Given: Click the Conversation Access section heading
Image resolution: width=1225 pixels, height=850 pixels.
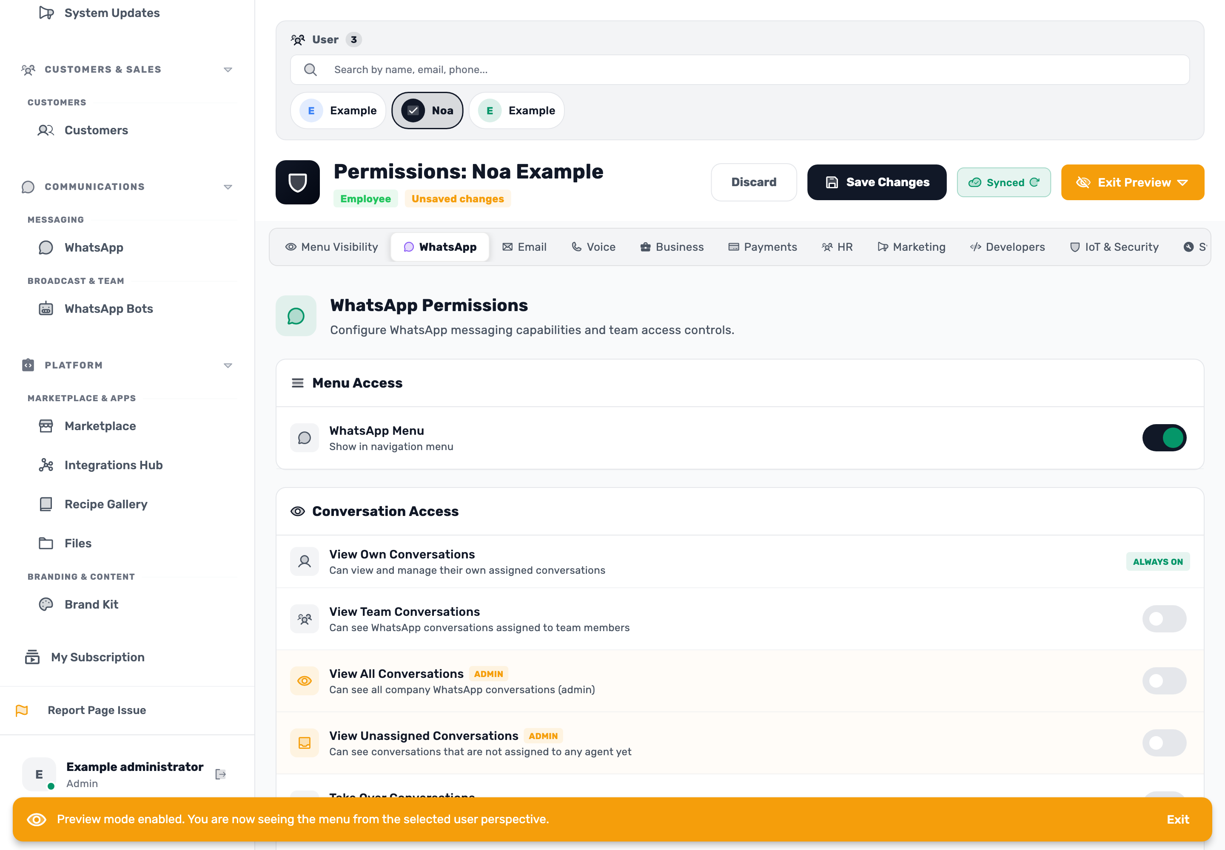Looking at the screenshot, I should [x=385, y=511].
